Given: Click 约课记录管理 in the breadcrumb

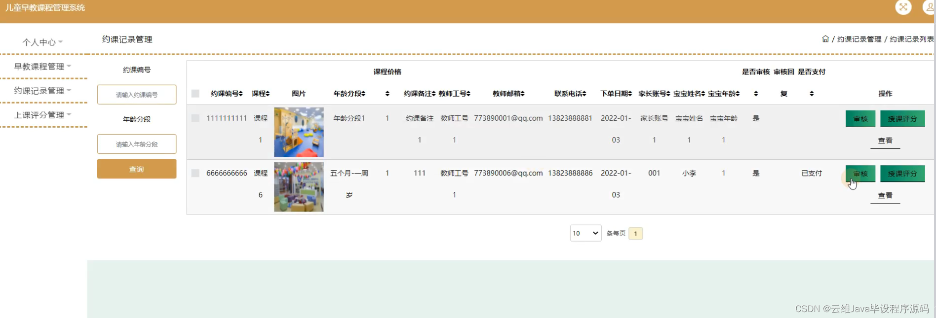Looking at the screenshot, I should pyautogui.click(x=859, y=39).
